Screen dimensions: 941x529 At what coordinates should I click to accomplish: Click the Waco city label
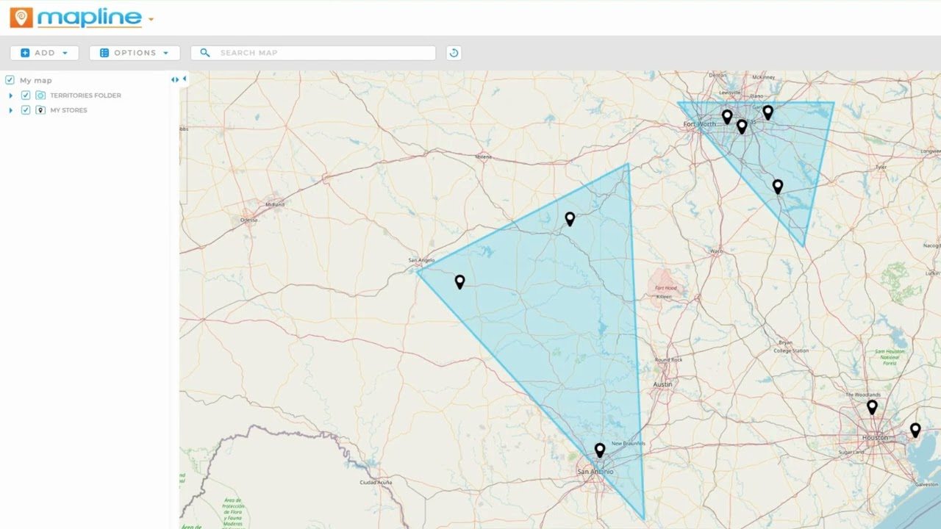coord(715,251)
